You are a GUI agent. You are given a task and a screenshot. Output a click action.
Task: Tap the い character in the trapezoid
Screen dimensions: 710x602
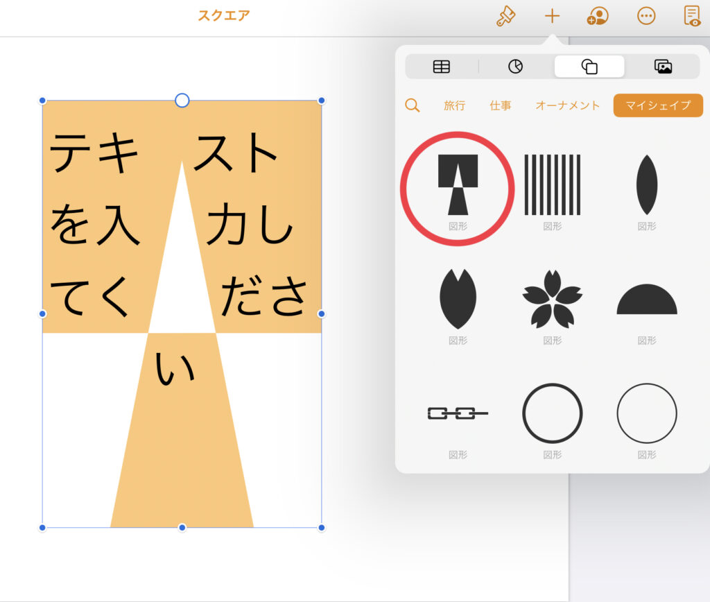pos(175,369)
